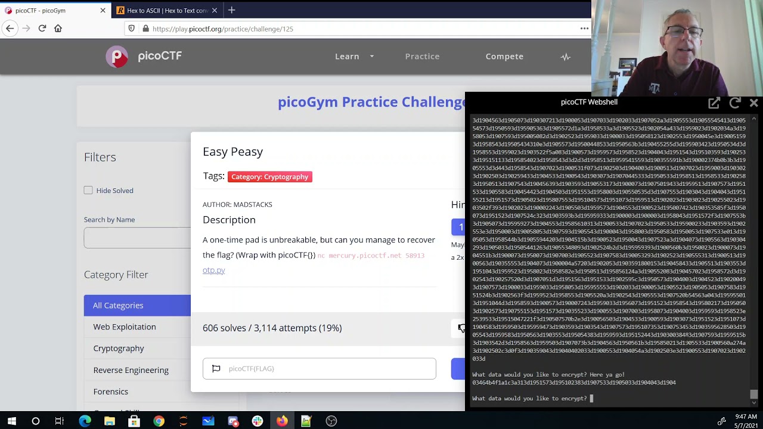The image size is (763, 429).
Task: Click the webshell terminal scrollbar
Action: (x=753, y=394)
